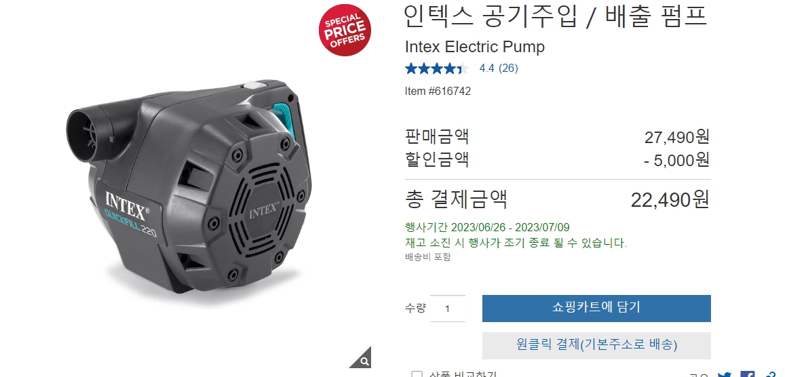The width and height of the screenshot is (787, 377).
Task: Click the star rating icons
Action: [x=437, y=68]
